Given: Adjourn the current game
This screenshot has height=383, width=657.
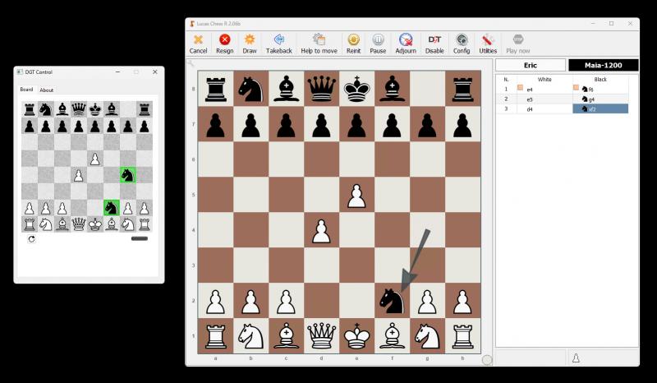Looking at the screenshot, I should [406, 43].
